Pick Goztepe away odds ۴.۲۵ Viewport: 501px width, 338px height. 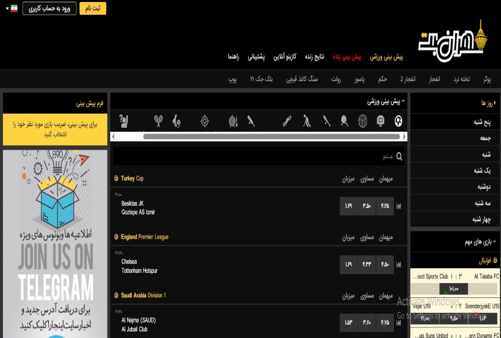[385, 206]
